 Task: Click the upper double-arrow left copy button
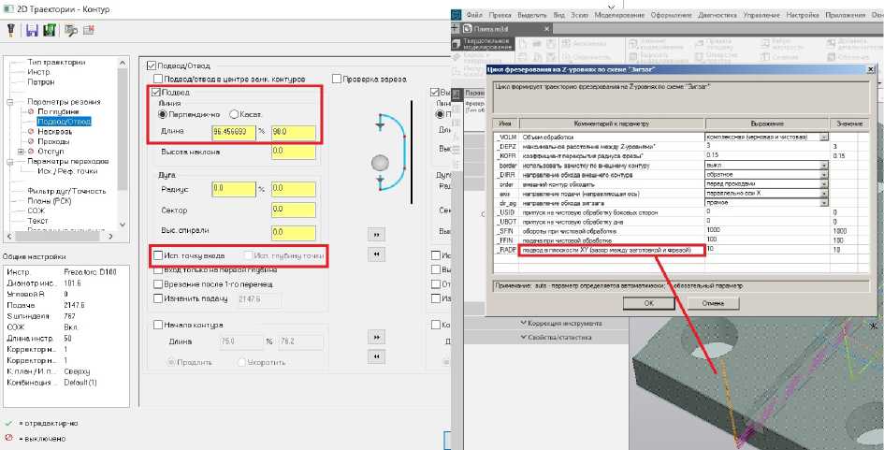tap(376, 254)
